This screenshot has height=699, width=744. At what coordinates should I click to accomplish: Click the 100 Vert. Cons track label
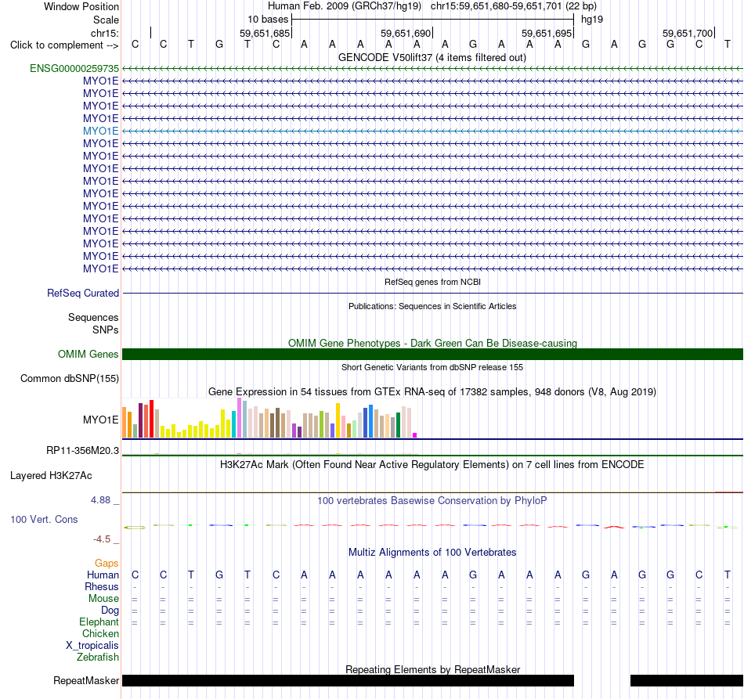click(44, 519)
